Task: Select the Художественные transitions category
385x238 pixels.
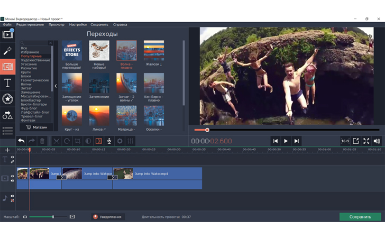Action: tap(35, 60)
